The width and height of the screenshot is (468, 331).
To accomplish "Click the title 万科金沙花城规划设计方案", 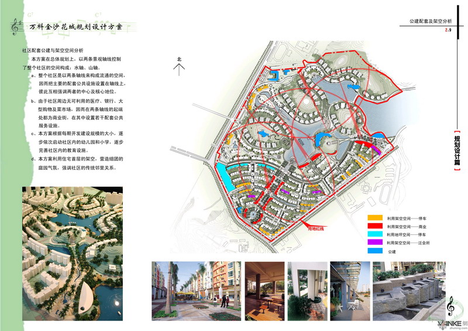I will click(76, 27).
